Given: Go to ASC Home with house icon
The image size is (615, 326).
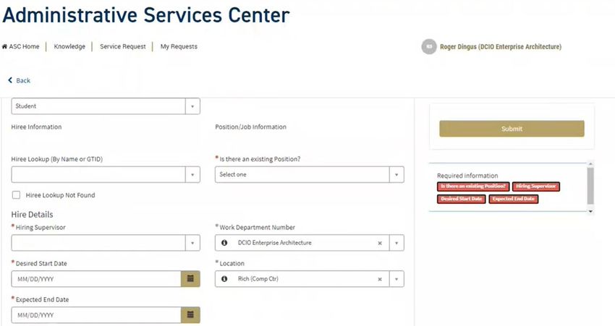Looking at the screenshot, I should click(21, 46).
